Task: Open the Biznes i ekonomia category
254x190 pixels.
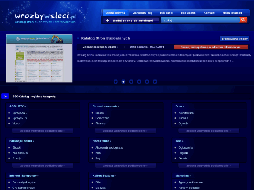Action: tap(106, 106)
